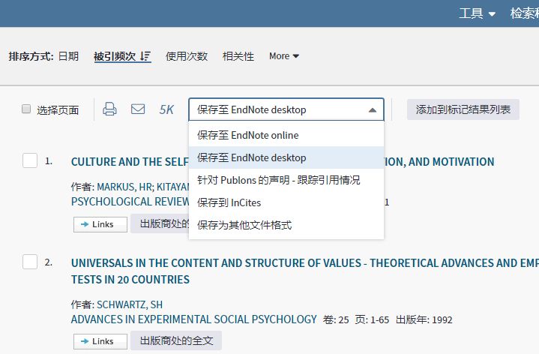The image size is (539, 354).
Task: Click Links button under result 2
Action: [100, 341]
